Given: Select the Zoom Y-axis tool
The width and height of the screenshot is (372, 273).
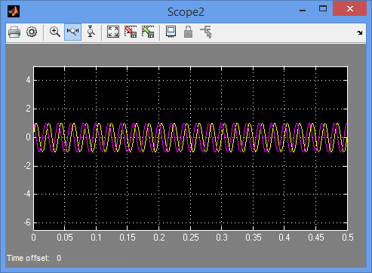Looking at the screenshot, I should pos(91,32).
